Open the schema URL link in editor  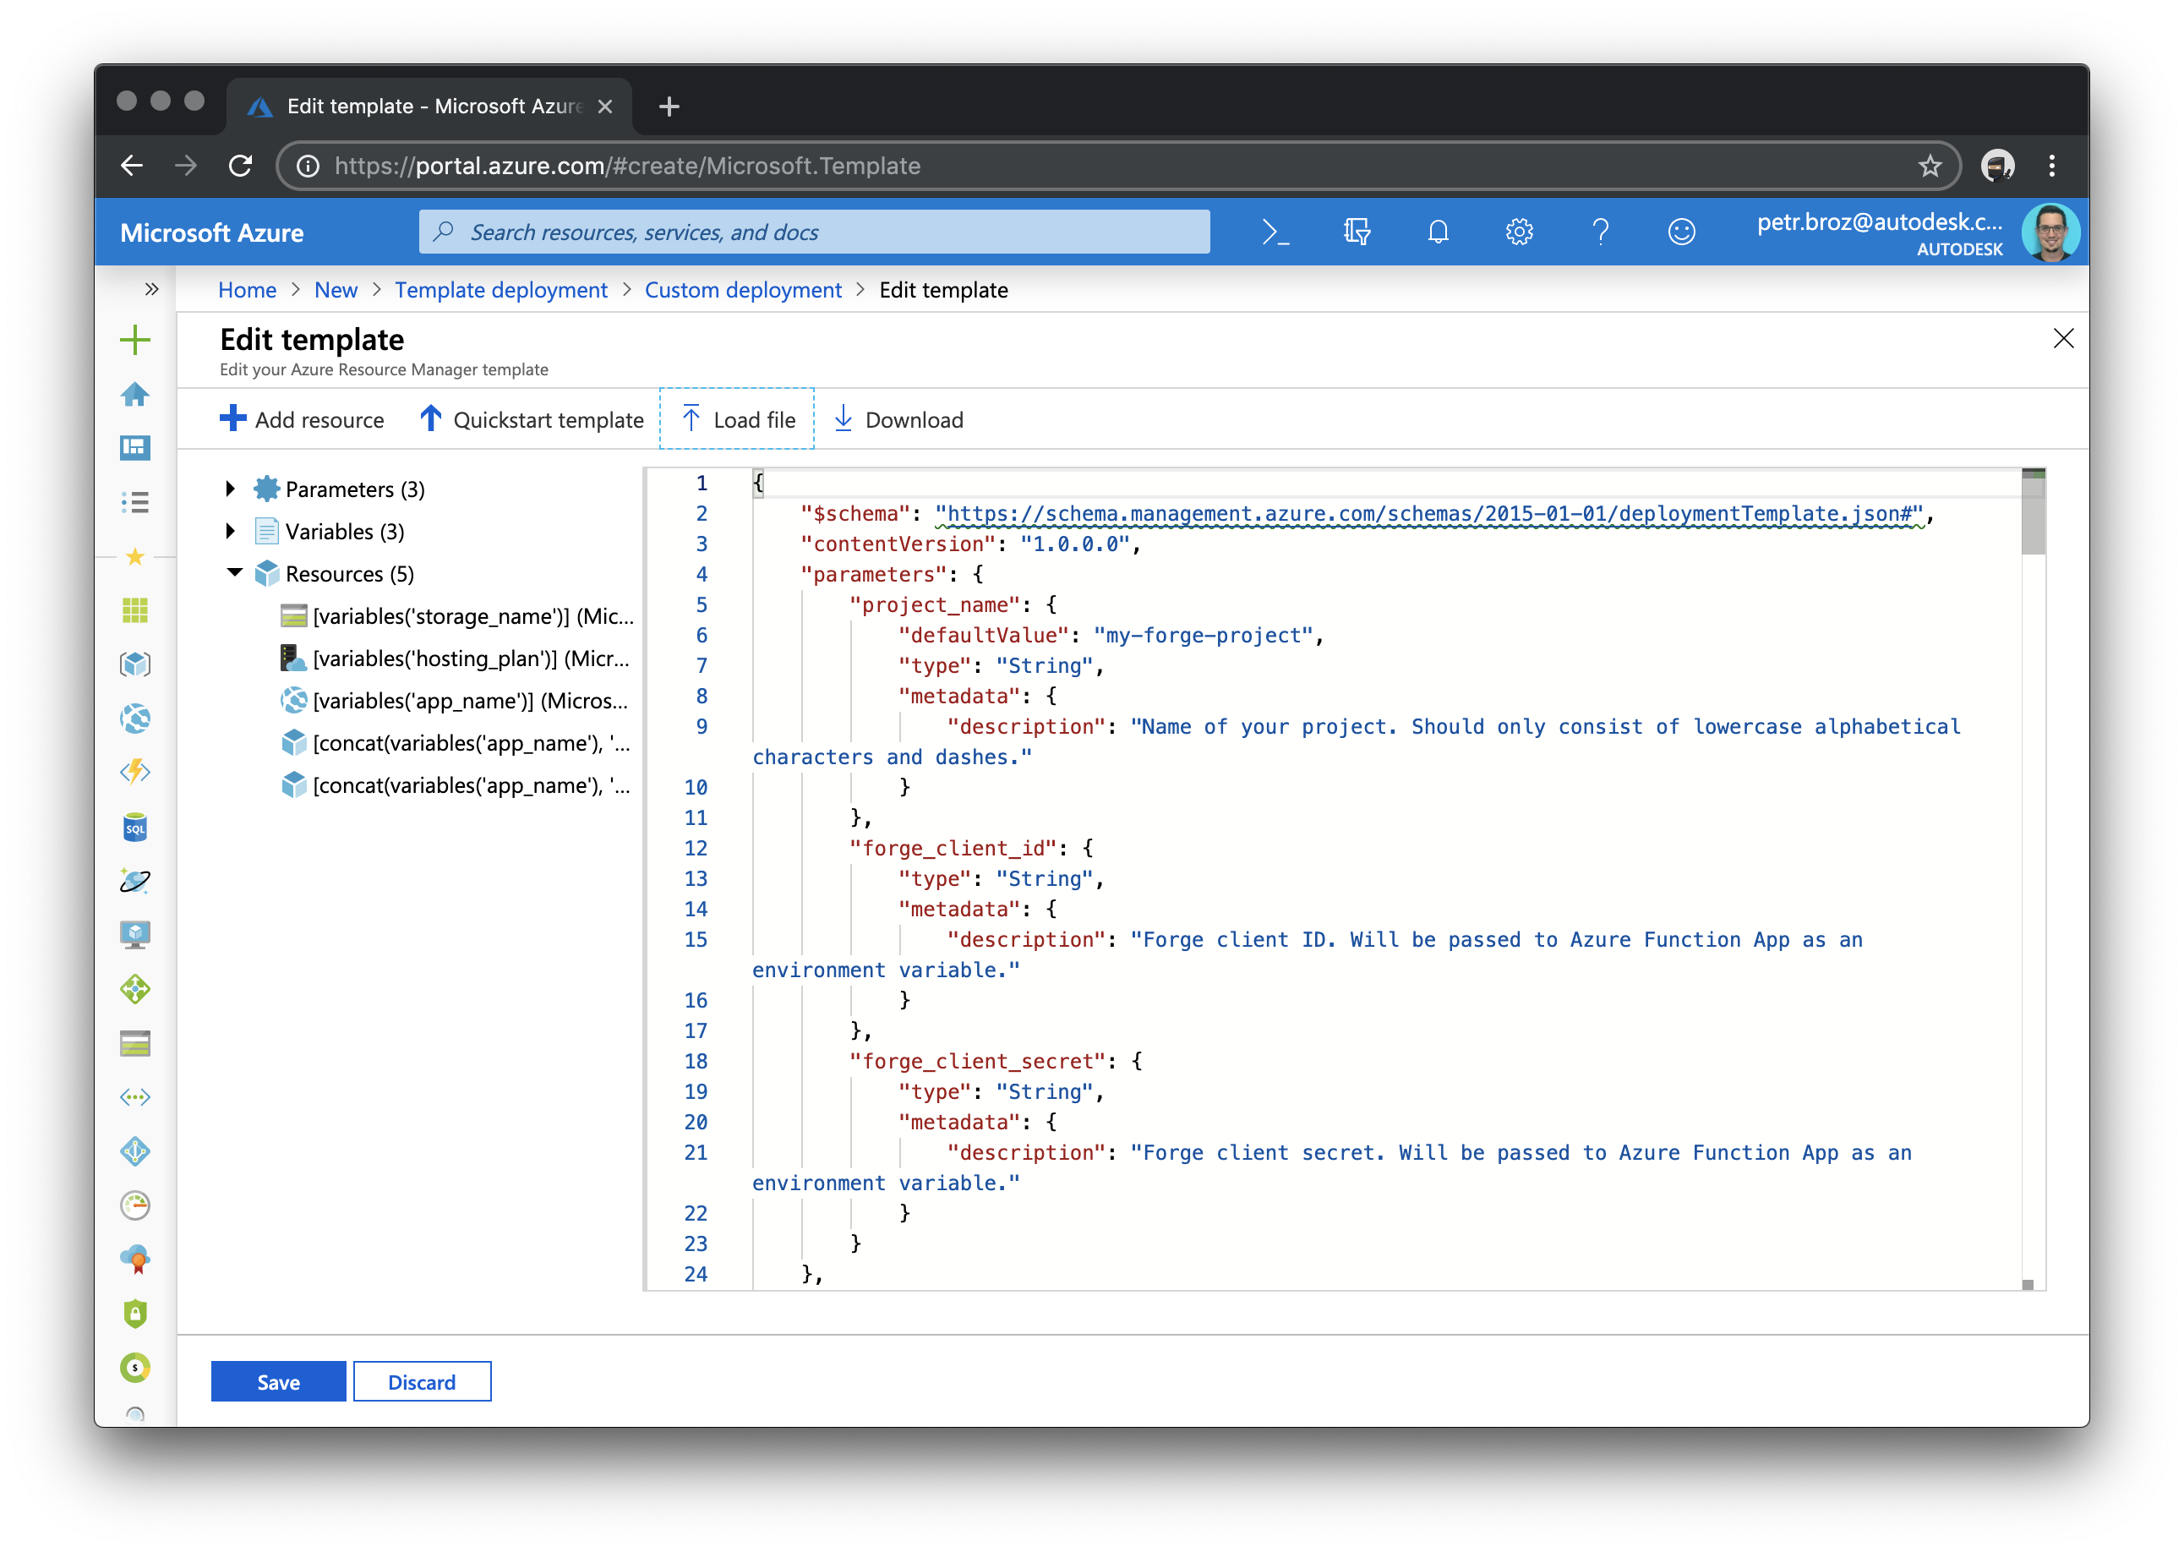coord(1429,514)
